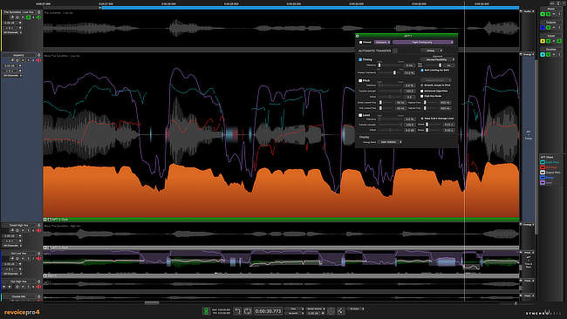This screenshot has width=567, height=319.
Task: Toggle Dub Pitch display in APT Show
Action: [543, 167]
